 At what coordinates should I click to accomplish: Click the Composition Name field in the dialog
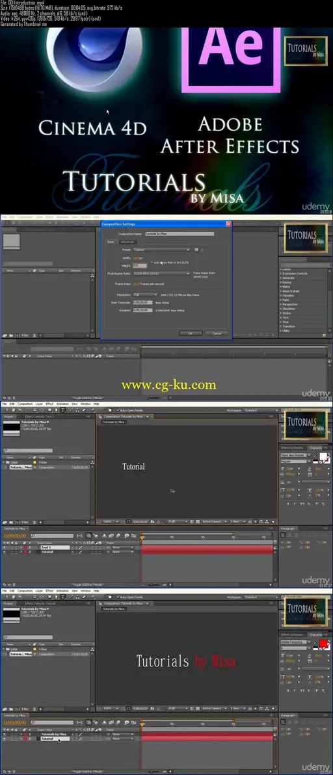(180, 234)
